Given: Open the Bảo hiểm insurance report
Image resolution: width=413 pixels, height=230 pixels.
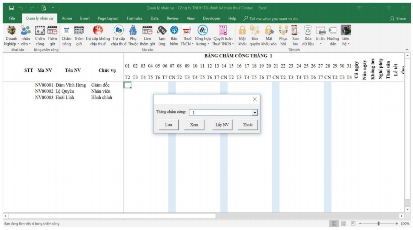Looking at the screenshot, I should pos(174,30).
